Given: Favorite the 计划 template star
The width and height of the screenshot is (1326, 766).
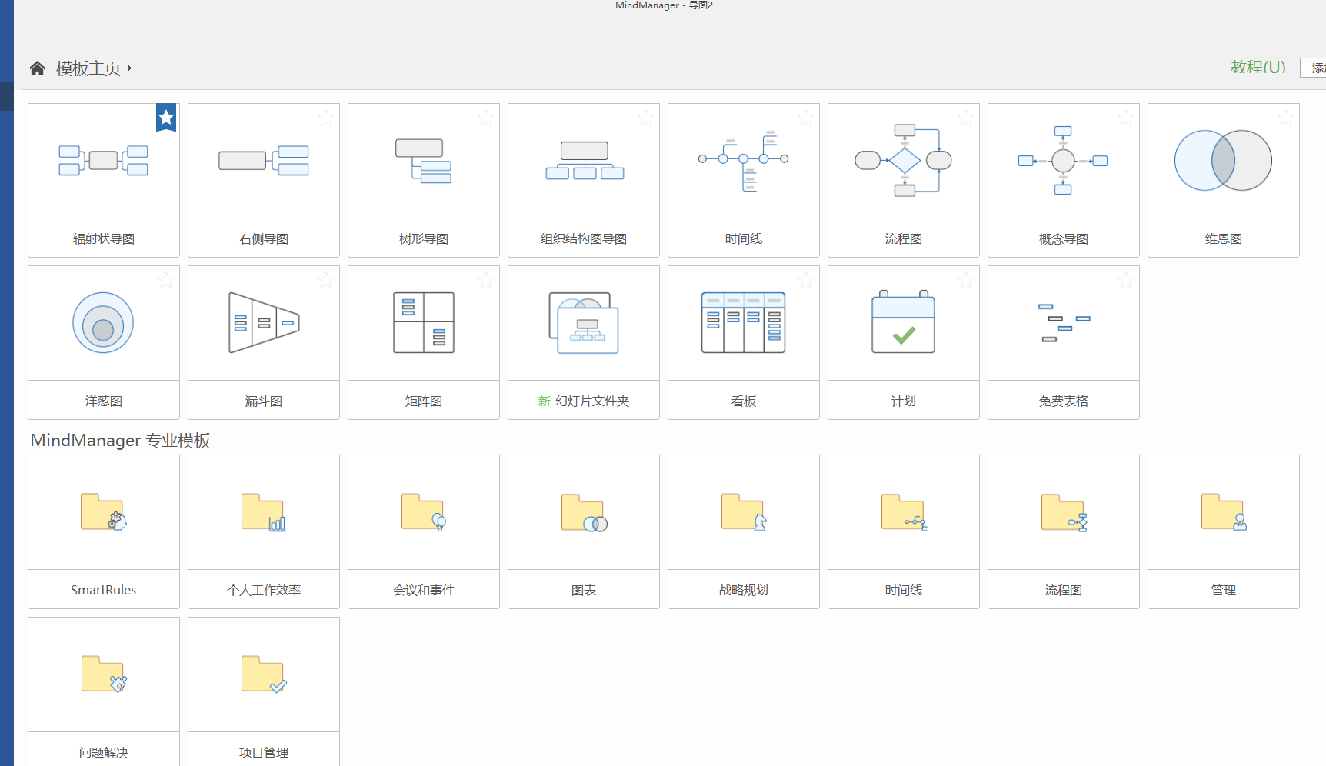Looking at the screenshot, I should point(966,280).
